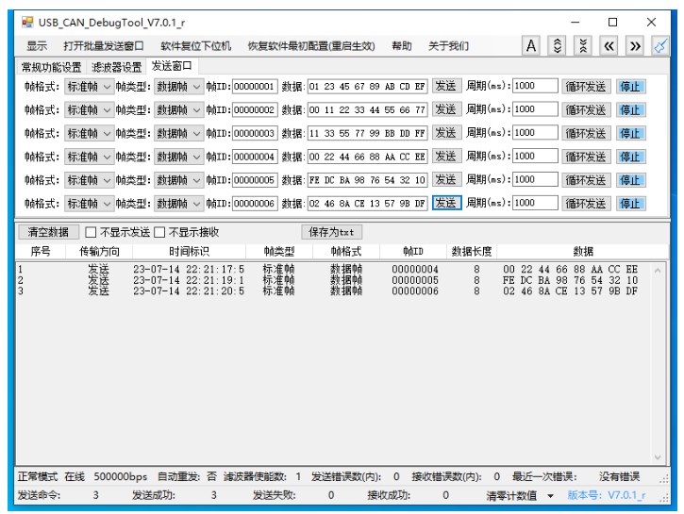Click the 500000bps baud rate status text

[121, 477]
